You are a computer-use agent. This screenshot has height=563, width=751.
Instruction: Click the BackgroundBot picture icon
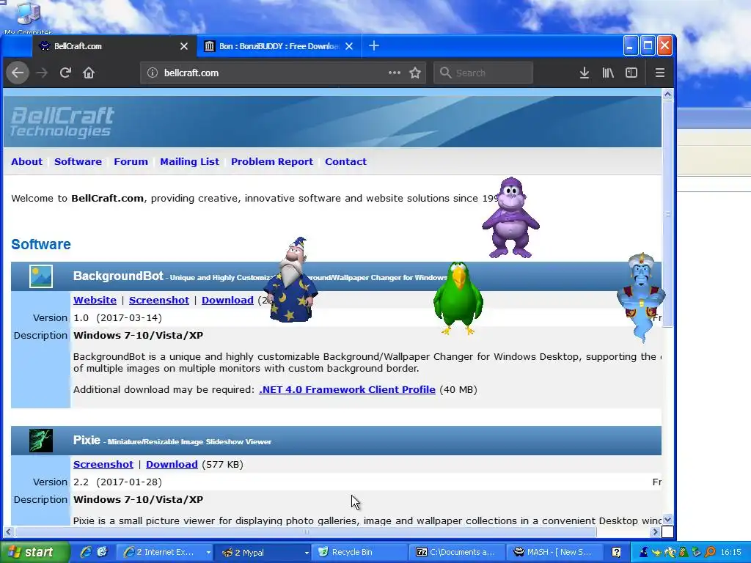(41, 276)
